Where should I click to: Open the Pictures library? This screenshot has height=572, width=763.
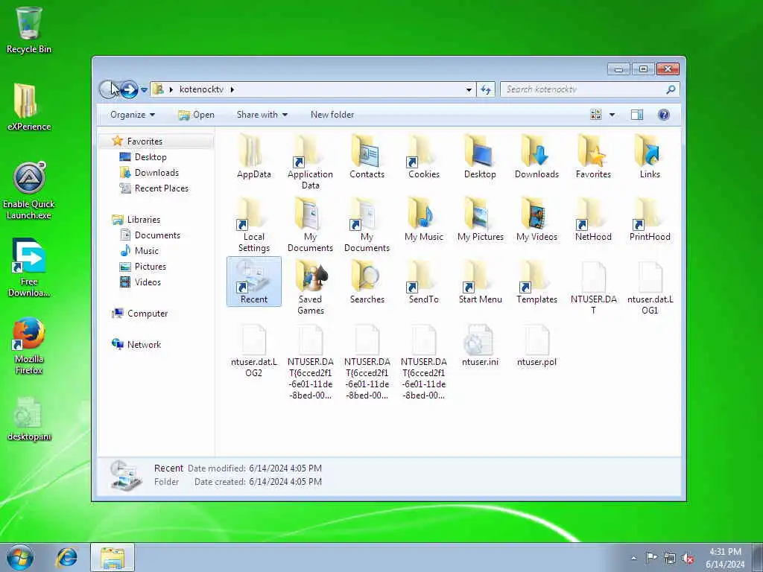tap(150, 267)
